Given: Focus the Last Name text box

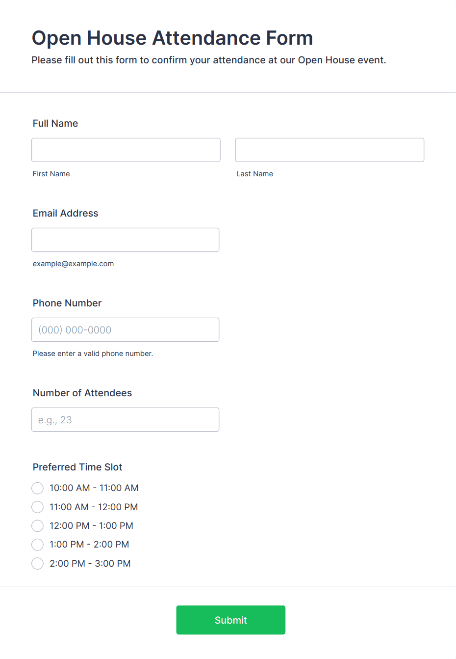Looking at the screenshot, I should (x=329, y=150).
